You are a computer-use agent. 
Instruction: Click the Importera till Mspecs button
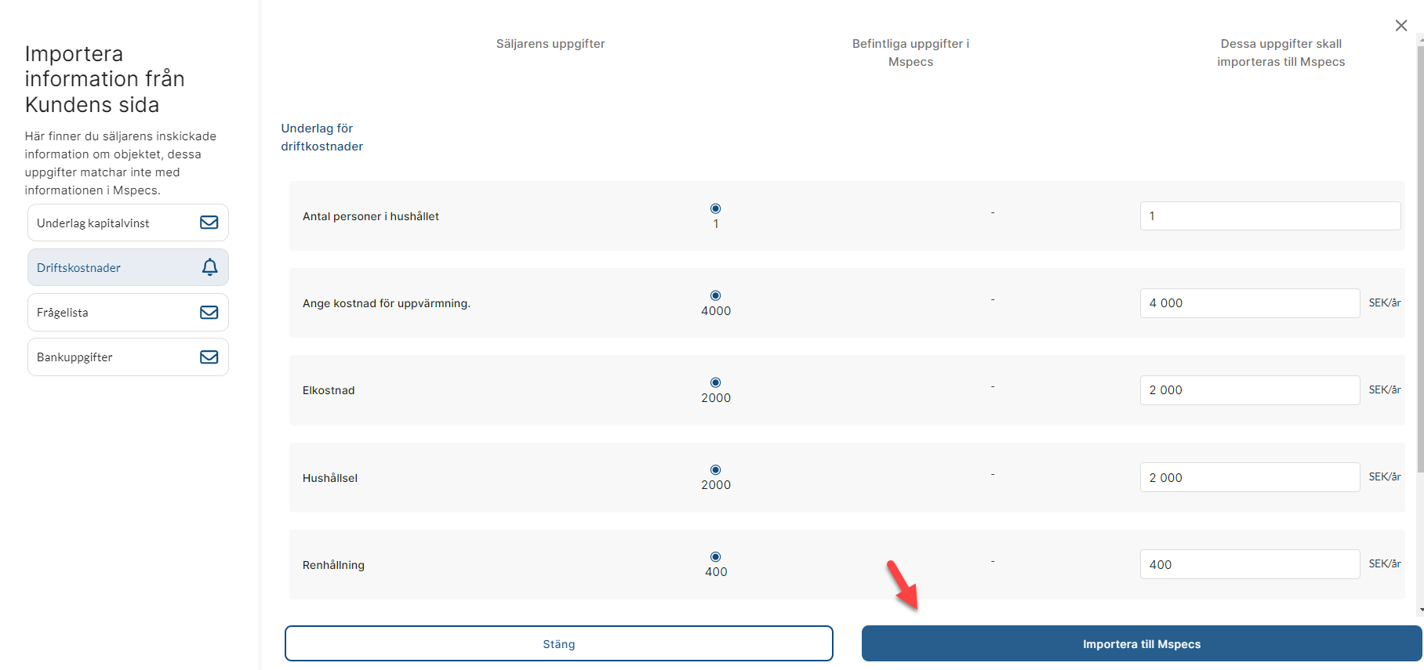pos(1142,643)
